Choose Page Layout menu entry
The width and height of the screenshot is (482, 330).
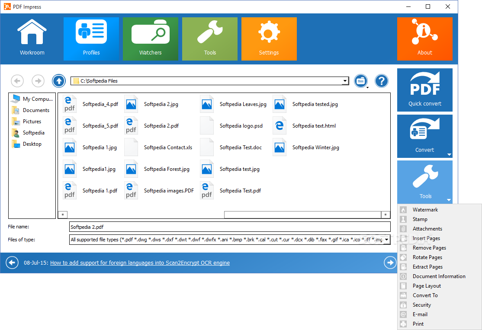(440, 286)
